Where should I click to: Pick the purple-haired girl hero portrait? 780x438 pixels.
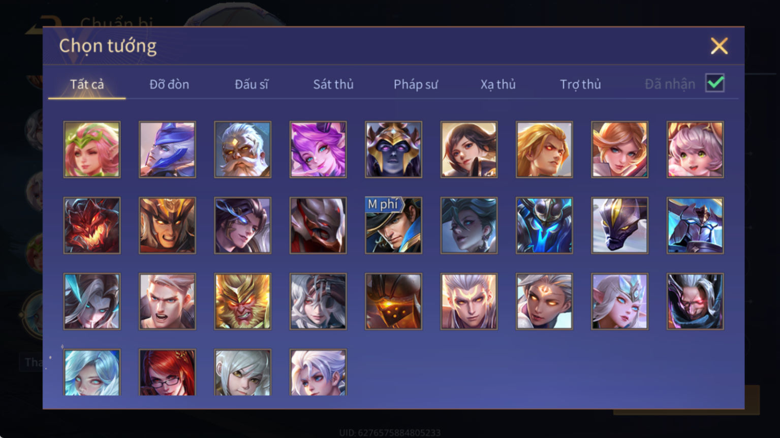pyautogui.click(x=318, y=149)
